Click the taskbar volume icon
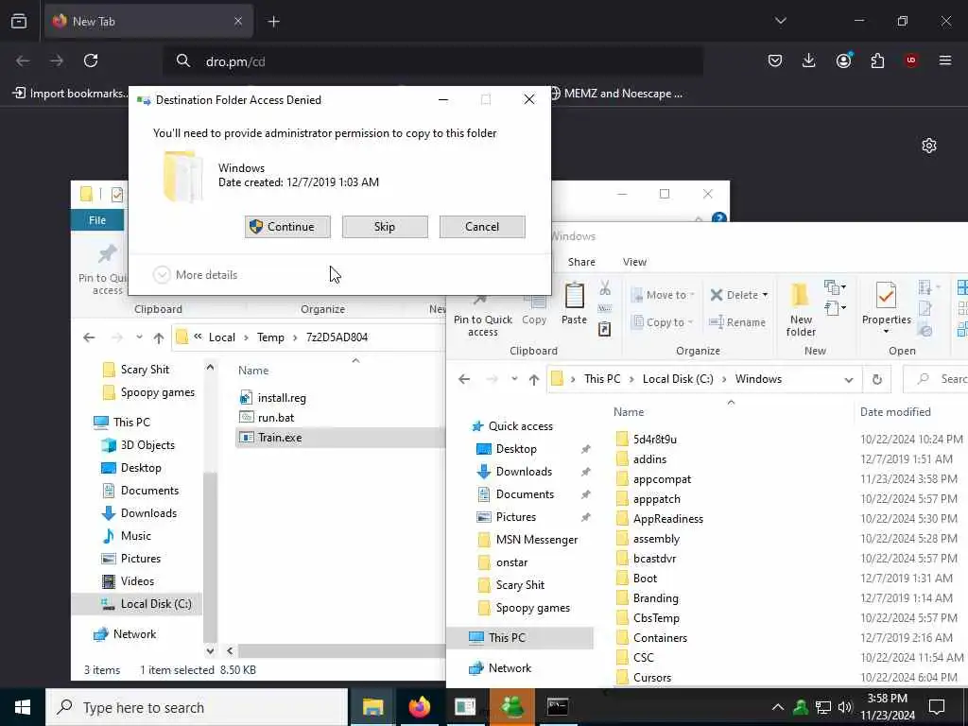The height and width of the screenshot is (726, 968). click(845, 707)
